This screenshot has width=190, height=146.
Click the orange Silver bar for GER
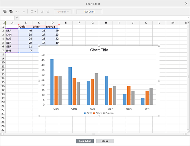click(129, 95)
